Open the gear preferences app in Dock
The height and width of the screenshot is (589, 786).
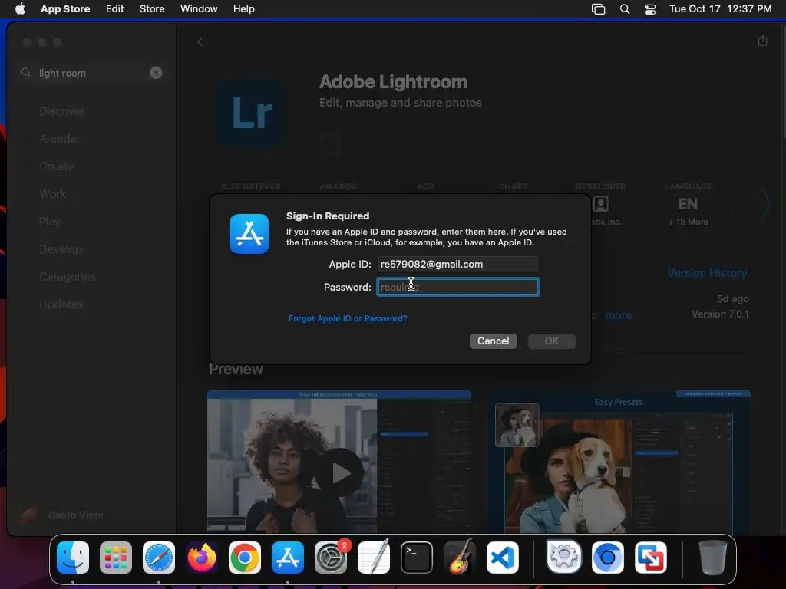point(564,558)
